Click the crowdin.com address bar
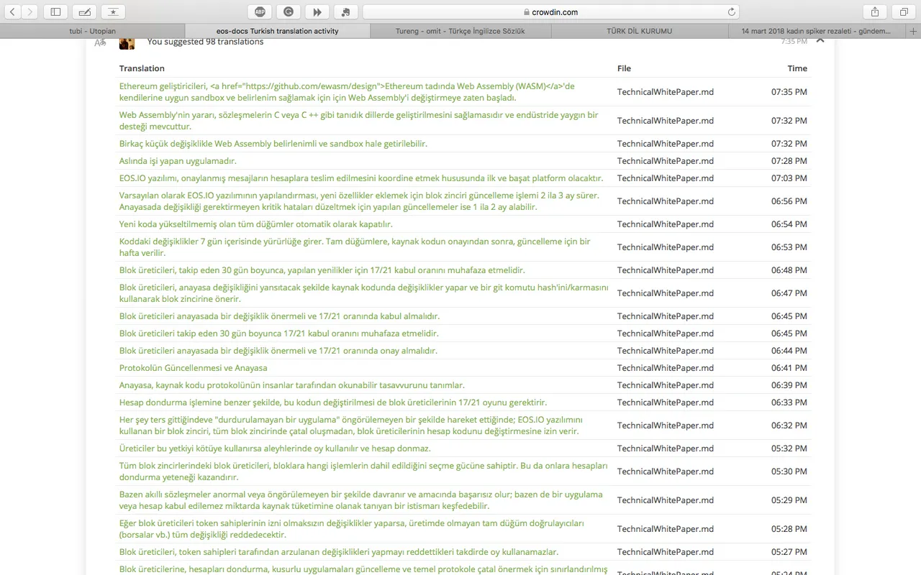The image size is (921, 575). tap(552, 11)
